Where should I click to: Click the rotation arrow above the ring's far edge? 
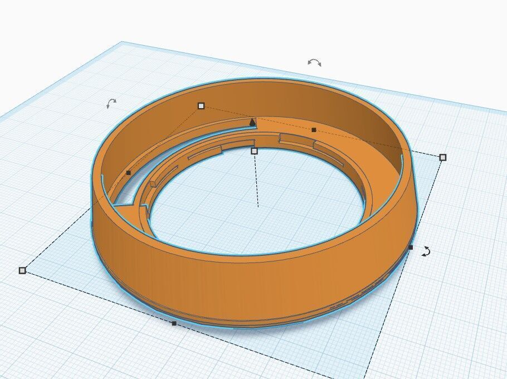(x=314, y=62)
